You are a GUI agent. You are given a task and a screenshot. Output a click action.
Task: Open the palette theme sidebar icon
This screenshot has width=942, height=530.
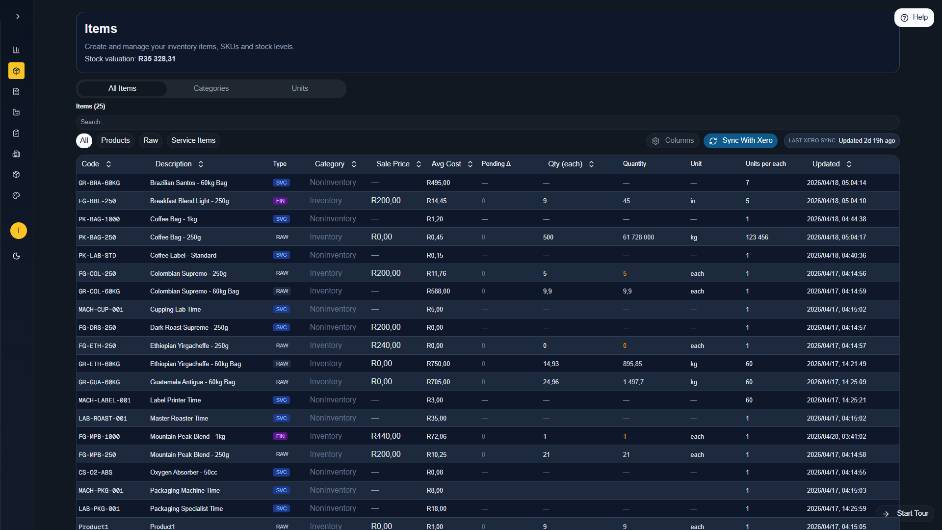(16, 196)
